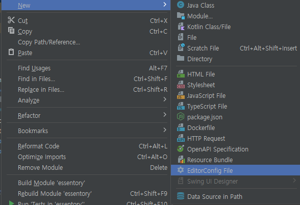Expand the Bookmarks submenu arrow
The width and height of the screenshot is (300, 205).
tap(165, 130)
